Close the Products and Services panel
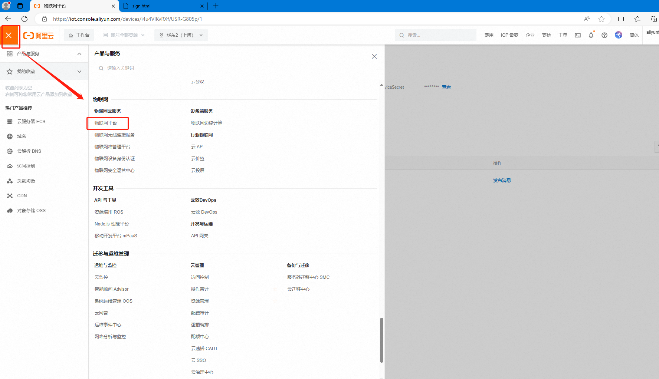Image resolution: width=659 pixels, height=379 pixels. [374, 56]
